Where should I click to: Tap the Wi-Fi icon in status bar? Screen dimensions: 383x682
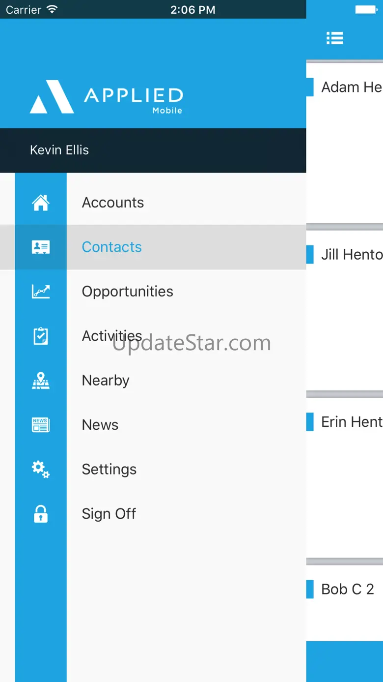point(52,9)
